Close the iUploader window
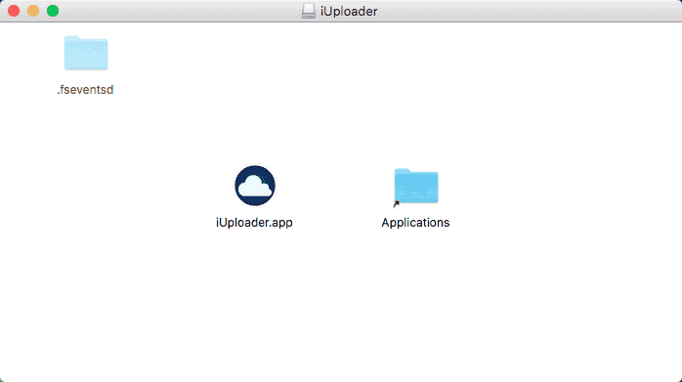The image size is (682, 382). point(14,11)
